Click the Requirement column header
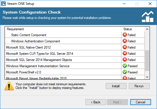Screen dimensions: 157x109 (x=63, y=29)
